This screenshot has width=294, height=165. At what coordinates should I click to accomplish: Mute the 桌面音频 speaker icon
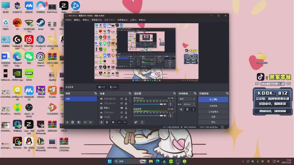tap(165, 115)
